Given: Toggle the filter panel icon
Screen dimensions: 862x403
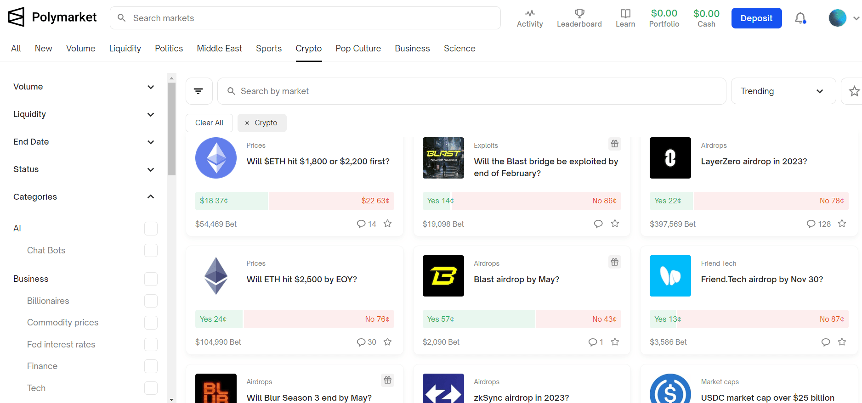Looking at the screenshot, I should tap(198, 91).
